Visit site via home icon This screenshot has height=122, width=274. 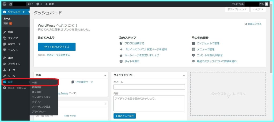[x=11, y=4]
